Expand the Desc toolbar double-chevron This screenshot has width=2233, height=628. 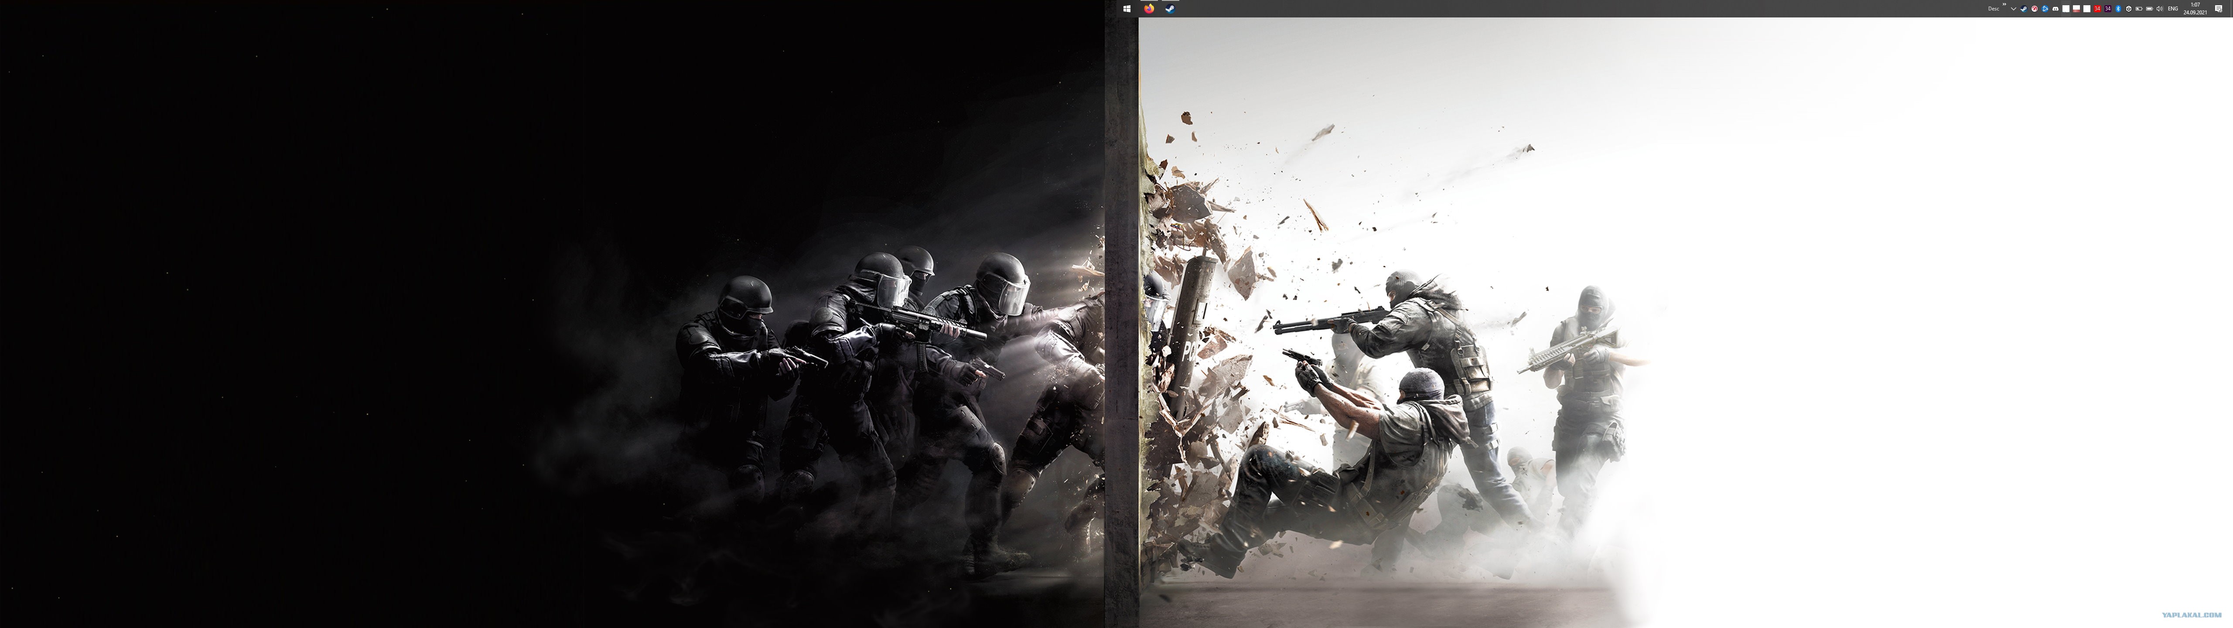coord(2005,4)
